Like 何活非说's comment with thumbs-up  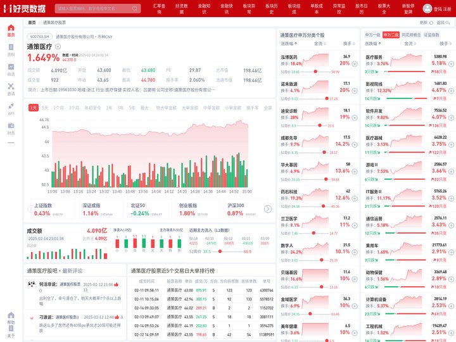(x=117, y=284)
